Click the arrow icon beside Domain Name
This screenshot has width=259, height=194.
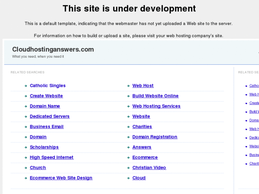(x=26, y=106)
